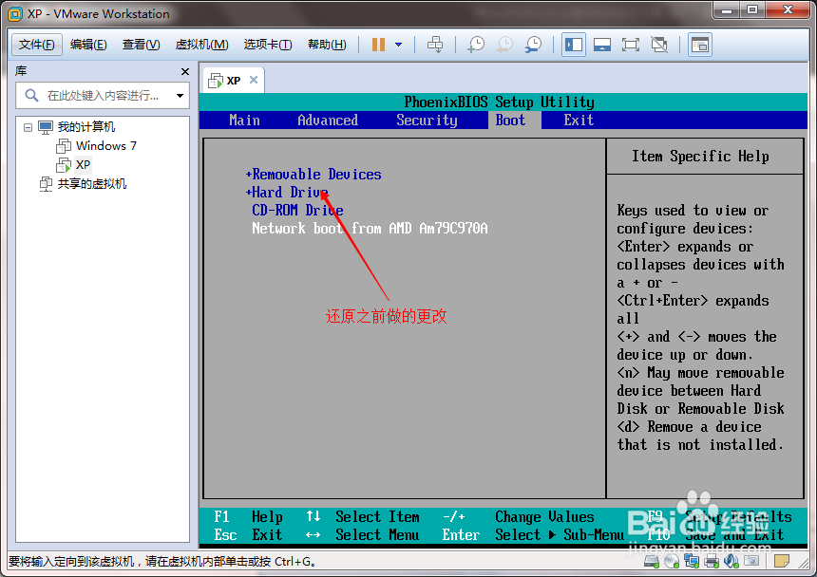This screenshot has height=577, width=817.
Task: Click the +Hard Drive boot entry
Action: [287, 193]
